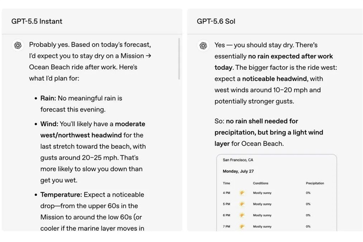
Task: Select the GPT-5.6 Sol panel header
Action: point(275,21)
